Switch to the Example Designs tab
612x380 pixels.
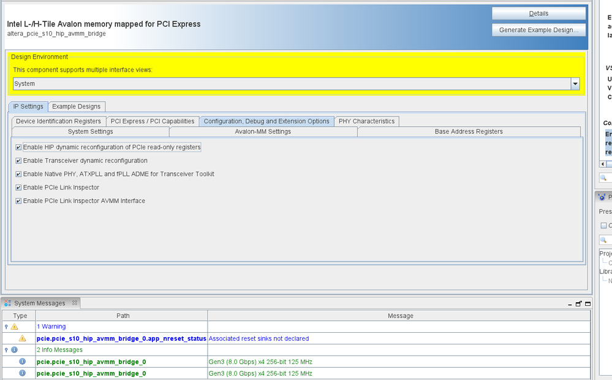point(77,107)
